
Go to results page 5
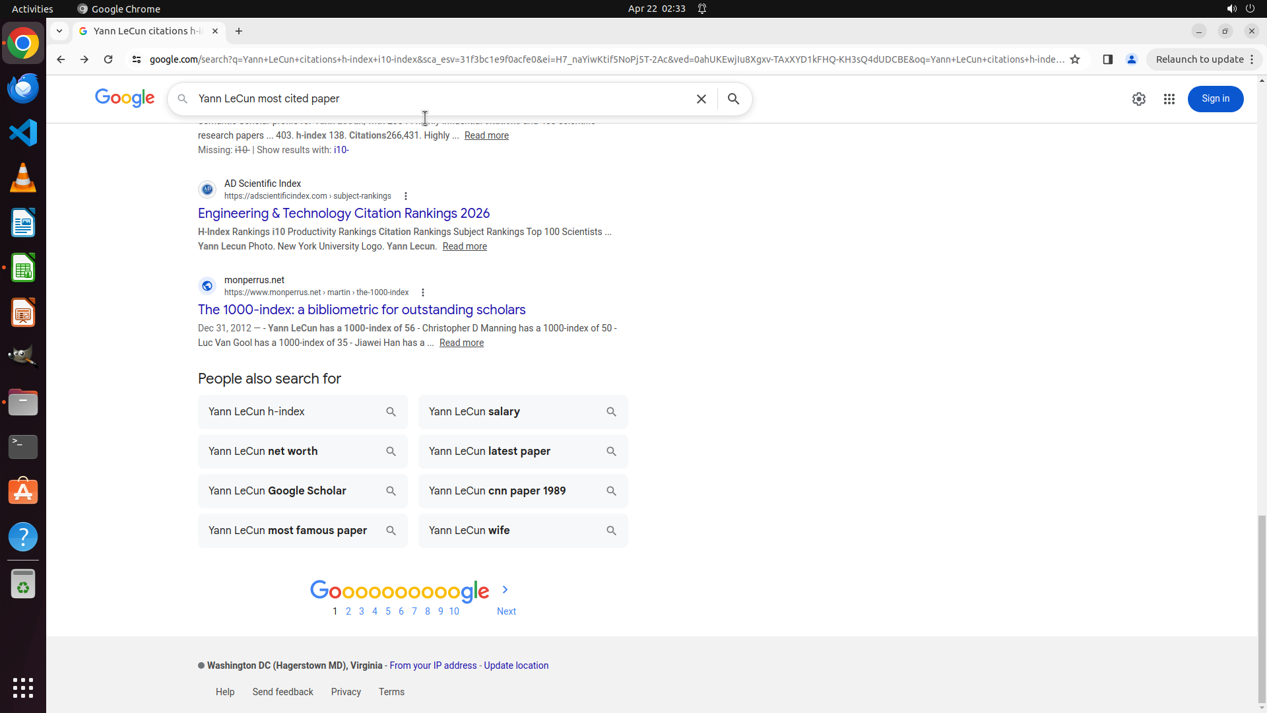click(388, 611)
